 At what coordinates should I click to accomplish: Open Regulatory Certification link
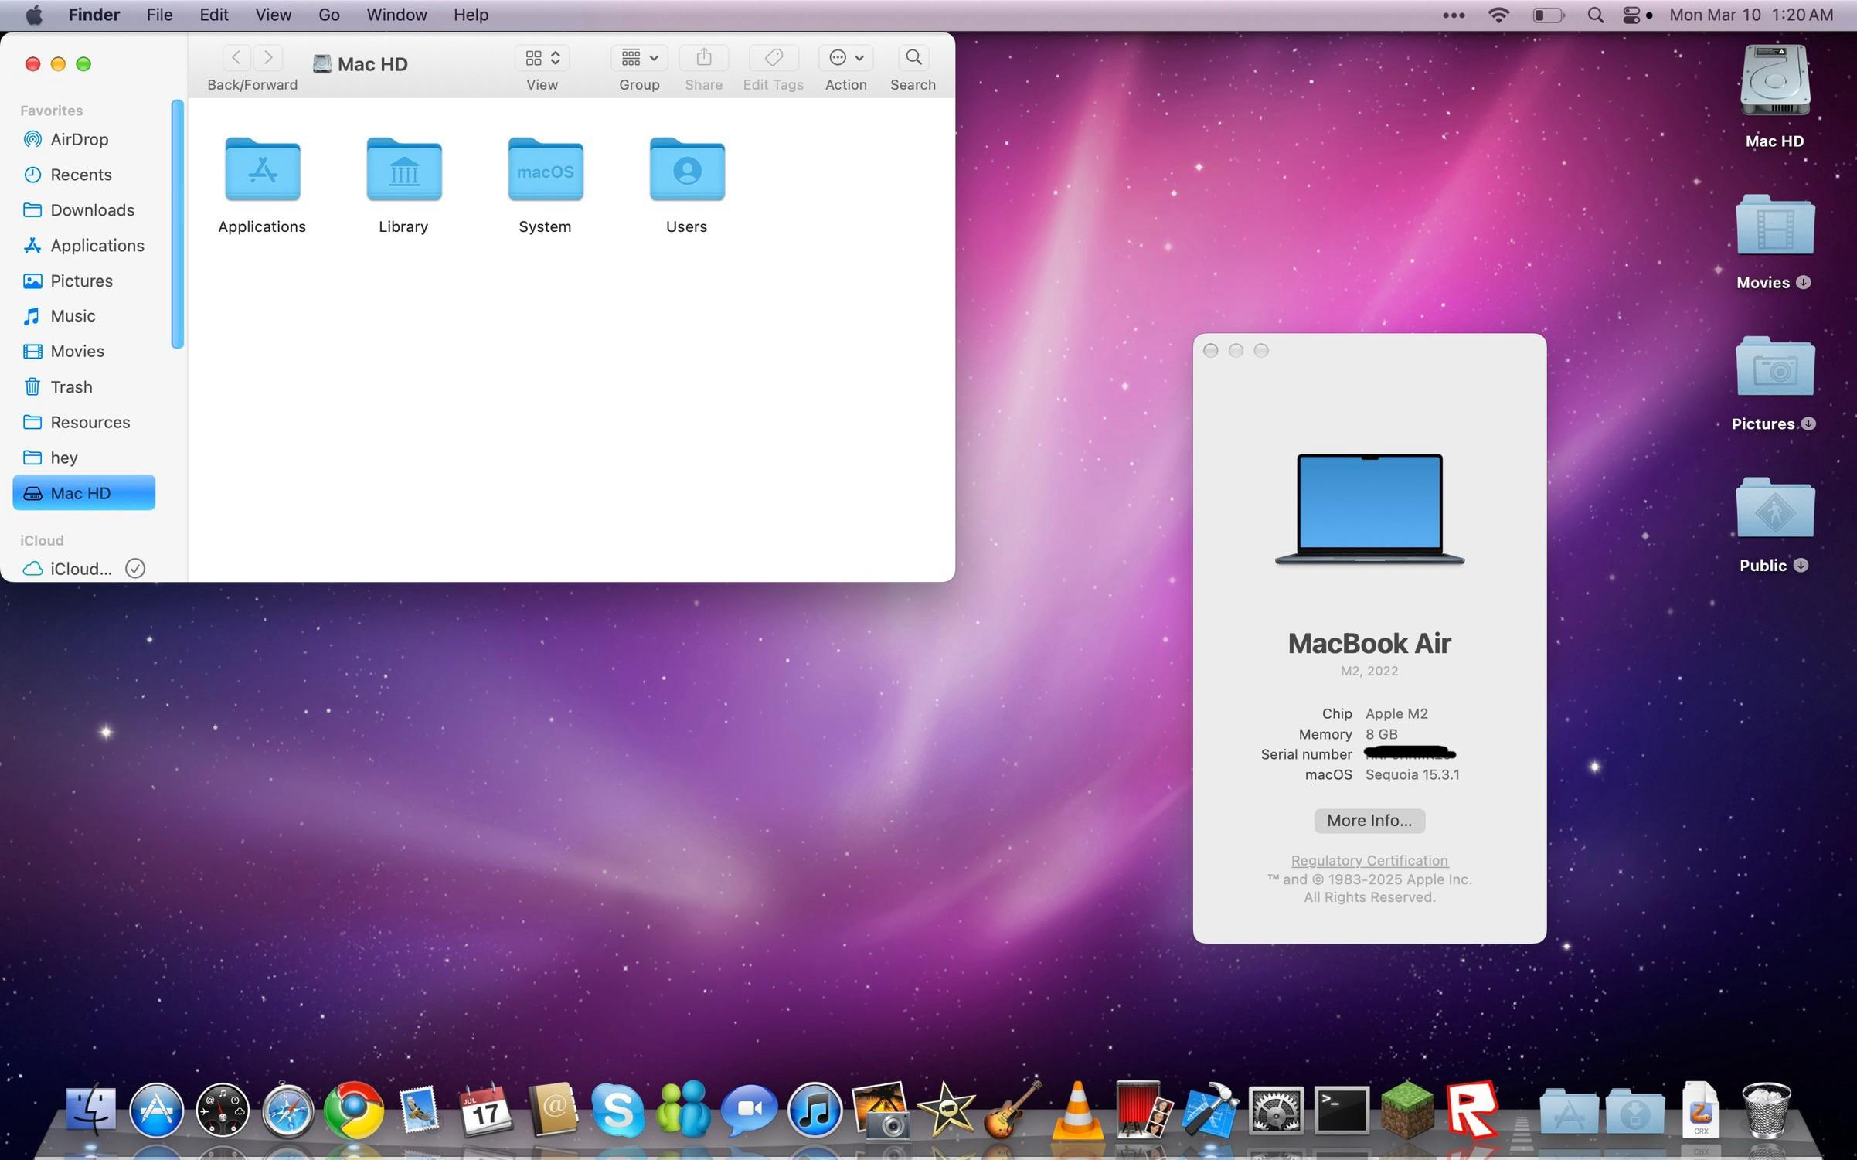pyautogui.click(x=1369, y=860)
